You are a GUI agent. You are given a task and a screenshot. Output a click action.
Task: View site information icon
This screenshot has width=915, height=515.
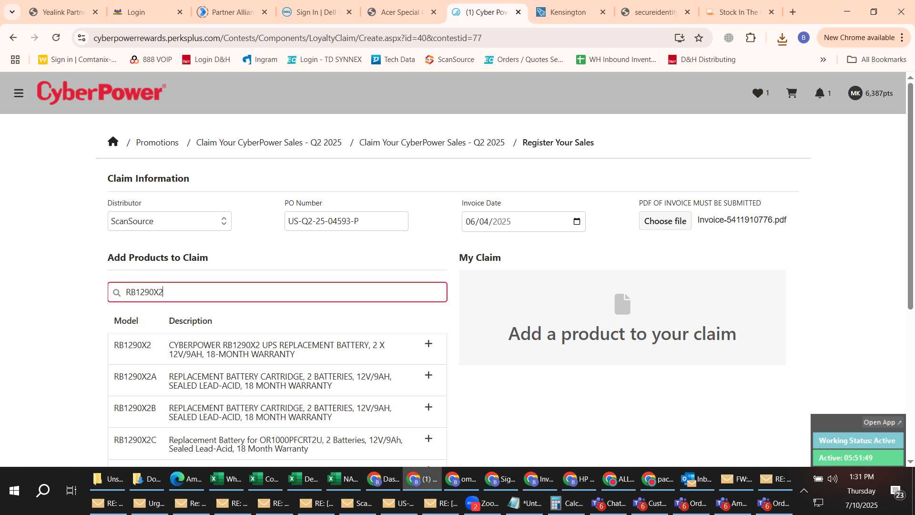click(x=81, y=38)
